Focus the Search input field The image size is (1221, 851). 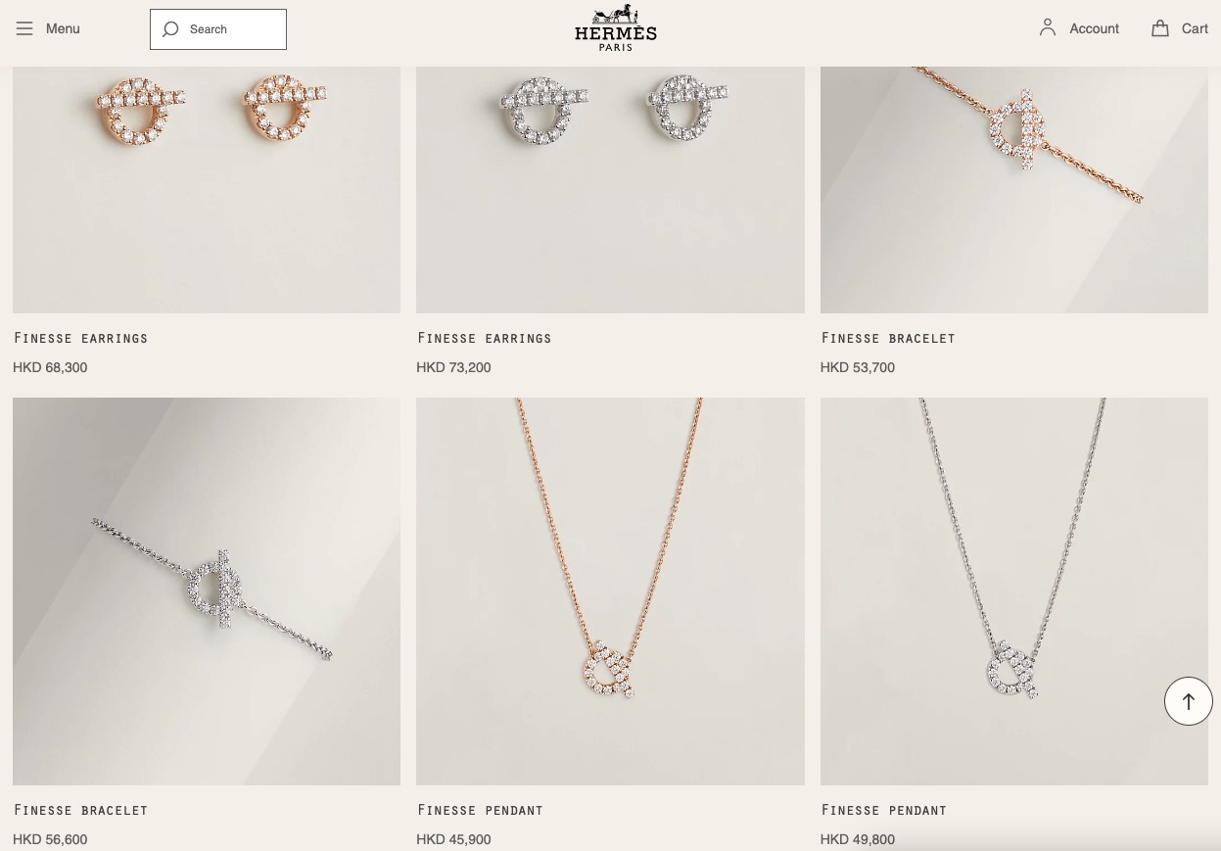pos(218,29)
